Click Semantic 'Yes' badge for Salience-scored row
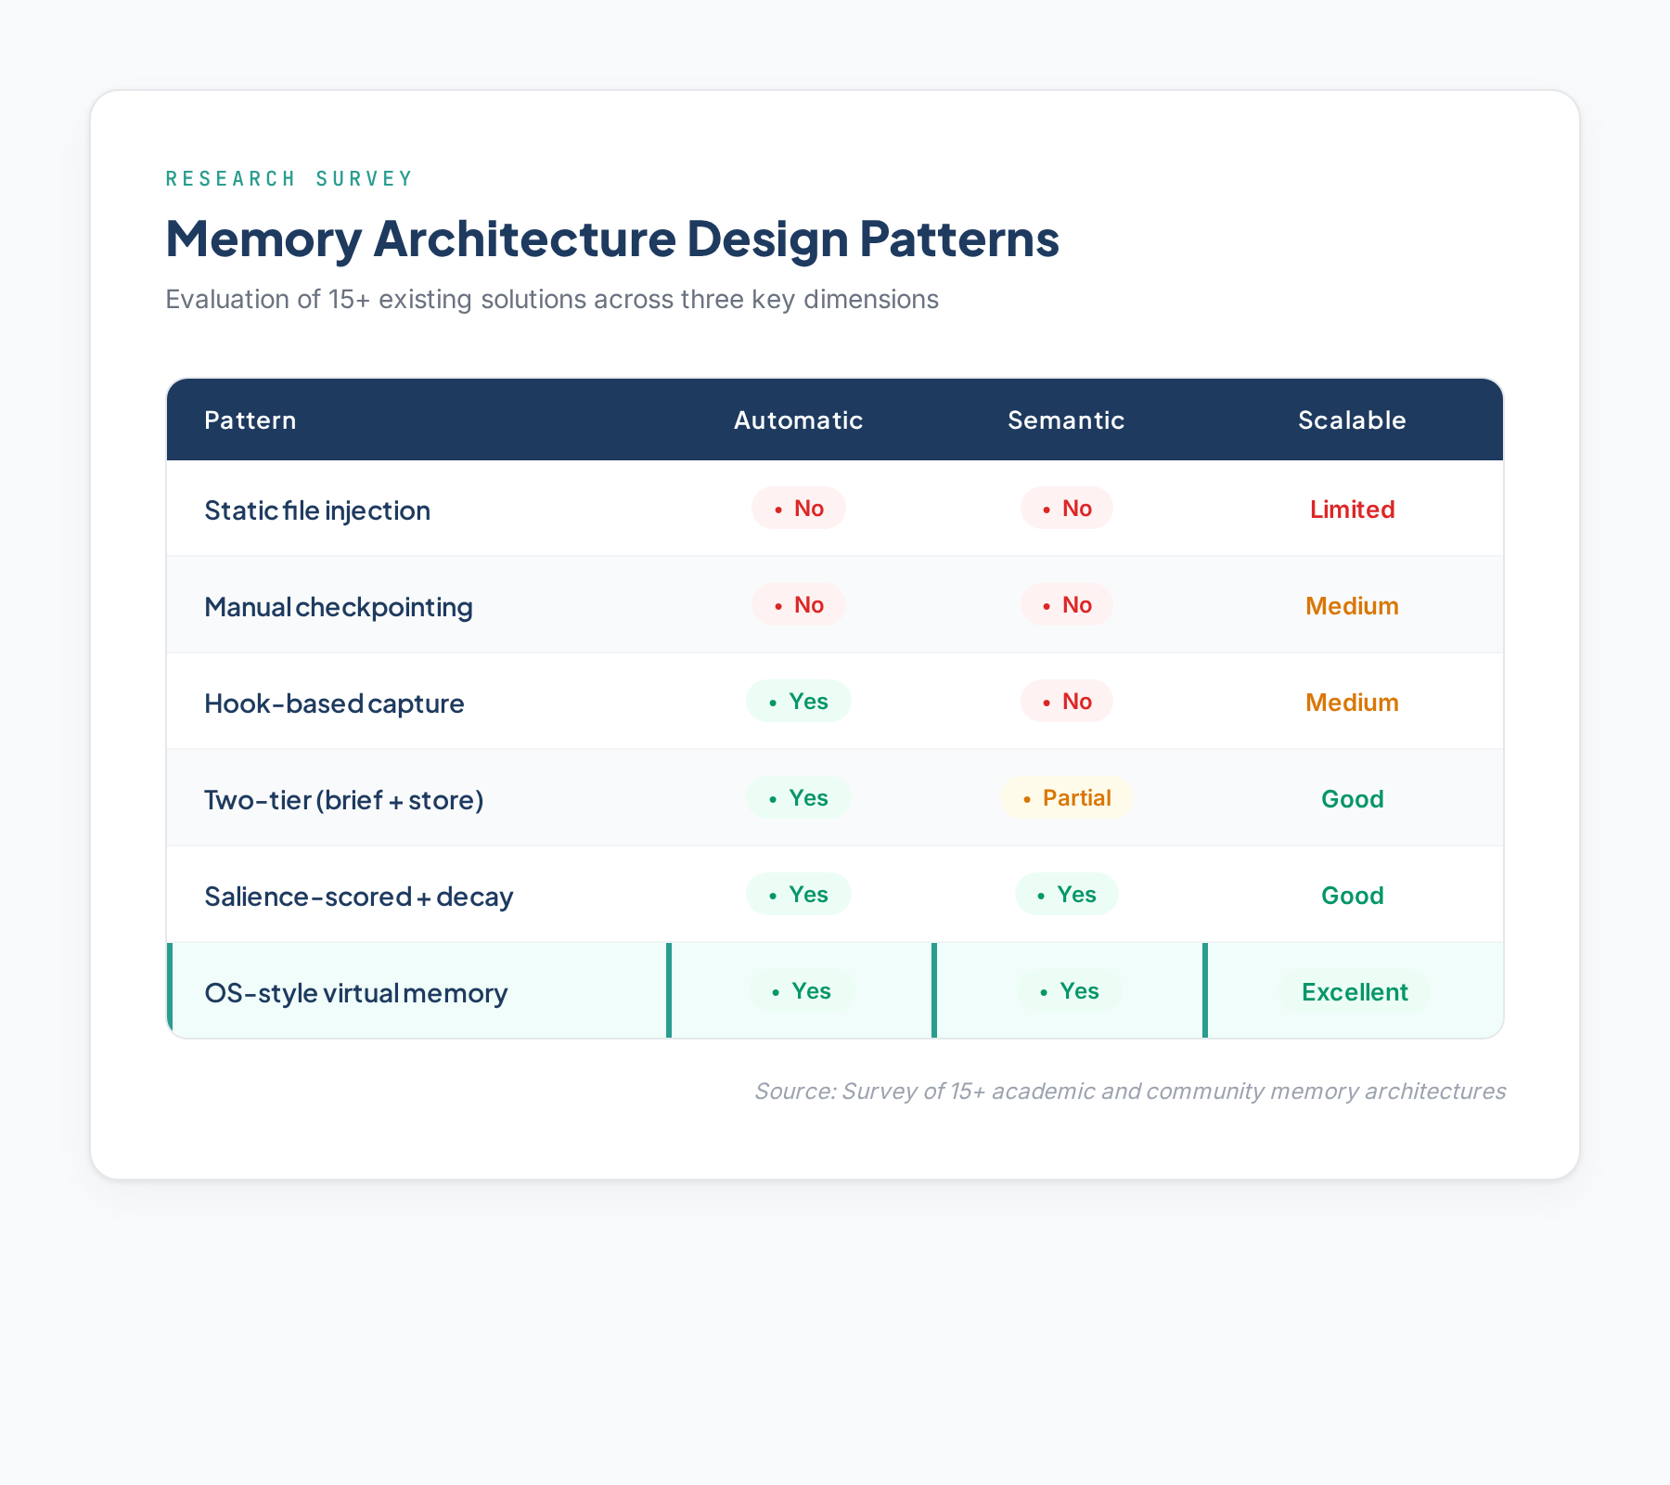Screen dimensions: 1670x1485 (1067, 895)
